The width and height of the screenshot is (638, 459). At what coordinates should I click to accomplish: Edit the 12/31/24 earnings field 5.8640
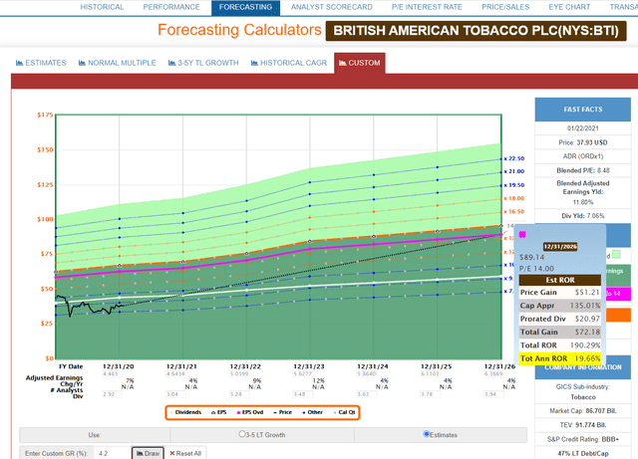click(366, 374)
